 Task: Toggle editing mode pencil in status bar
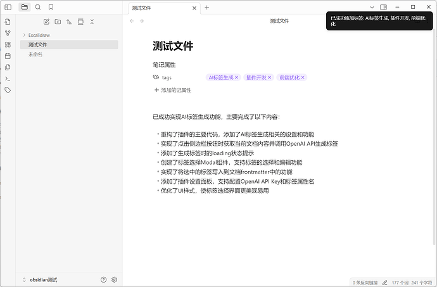[x=385, y=283]
